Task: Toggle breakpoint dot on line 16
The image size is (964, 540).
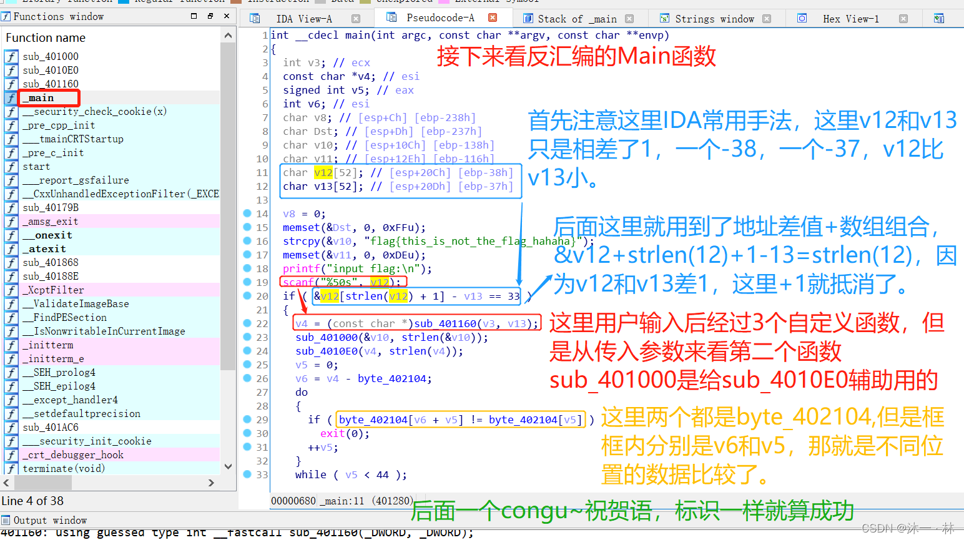Action: (x=247, y=241)
